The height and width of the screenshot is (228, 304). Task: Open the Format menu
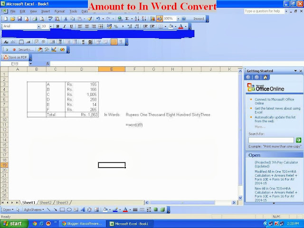pos(59,11)
